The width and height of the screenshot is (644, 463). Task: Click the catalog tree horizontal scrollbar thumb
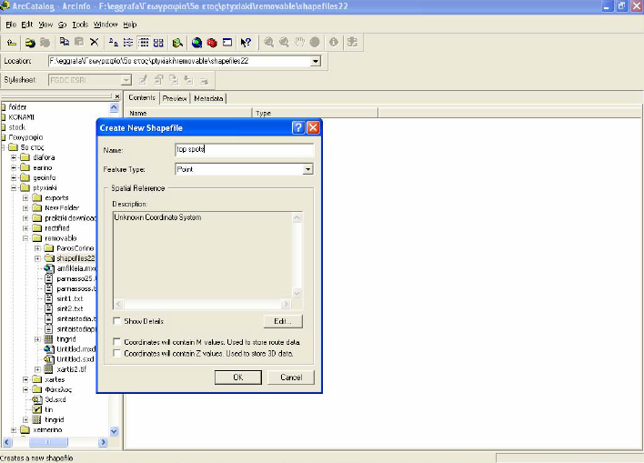point(48,442)
